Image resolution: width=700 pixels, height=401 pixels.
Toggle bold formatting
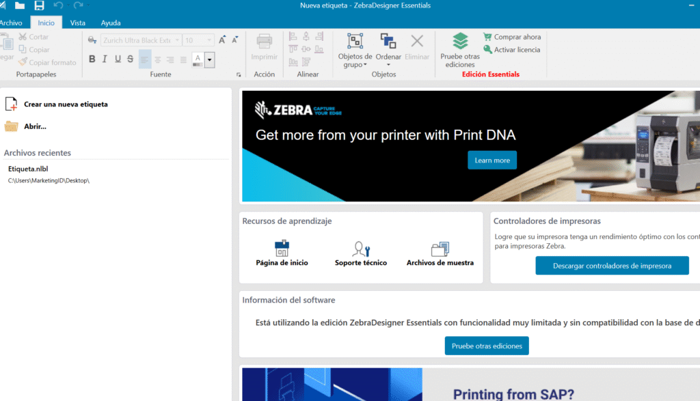(x=92, y=59)
